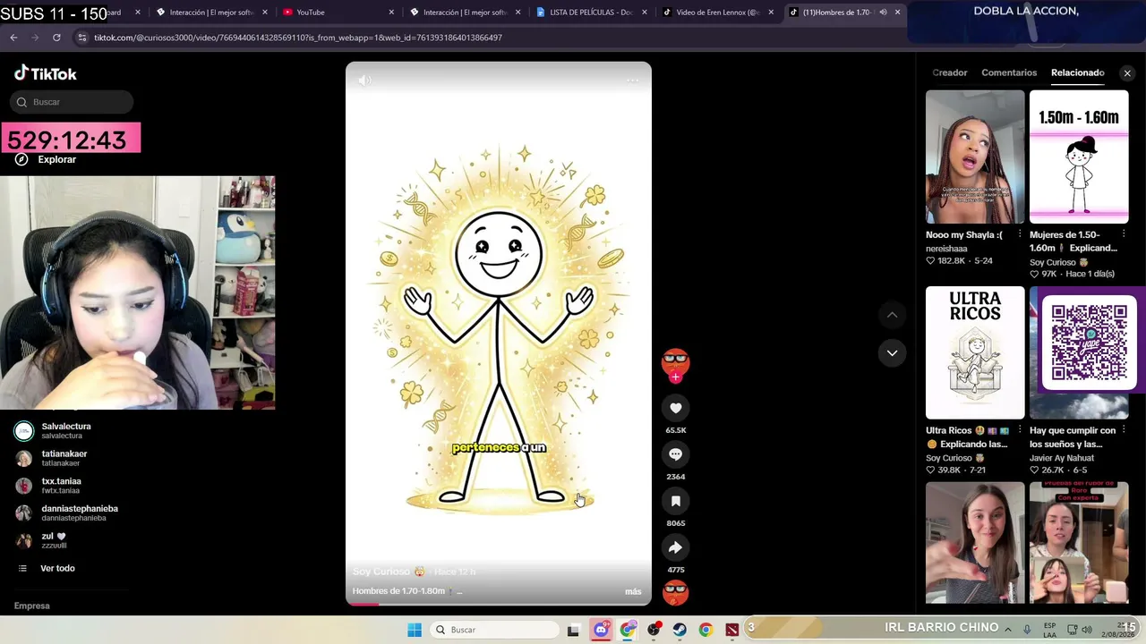
Task: Click the Soy Curioso creator name on the video
Action: (389, 572)
